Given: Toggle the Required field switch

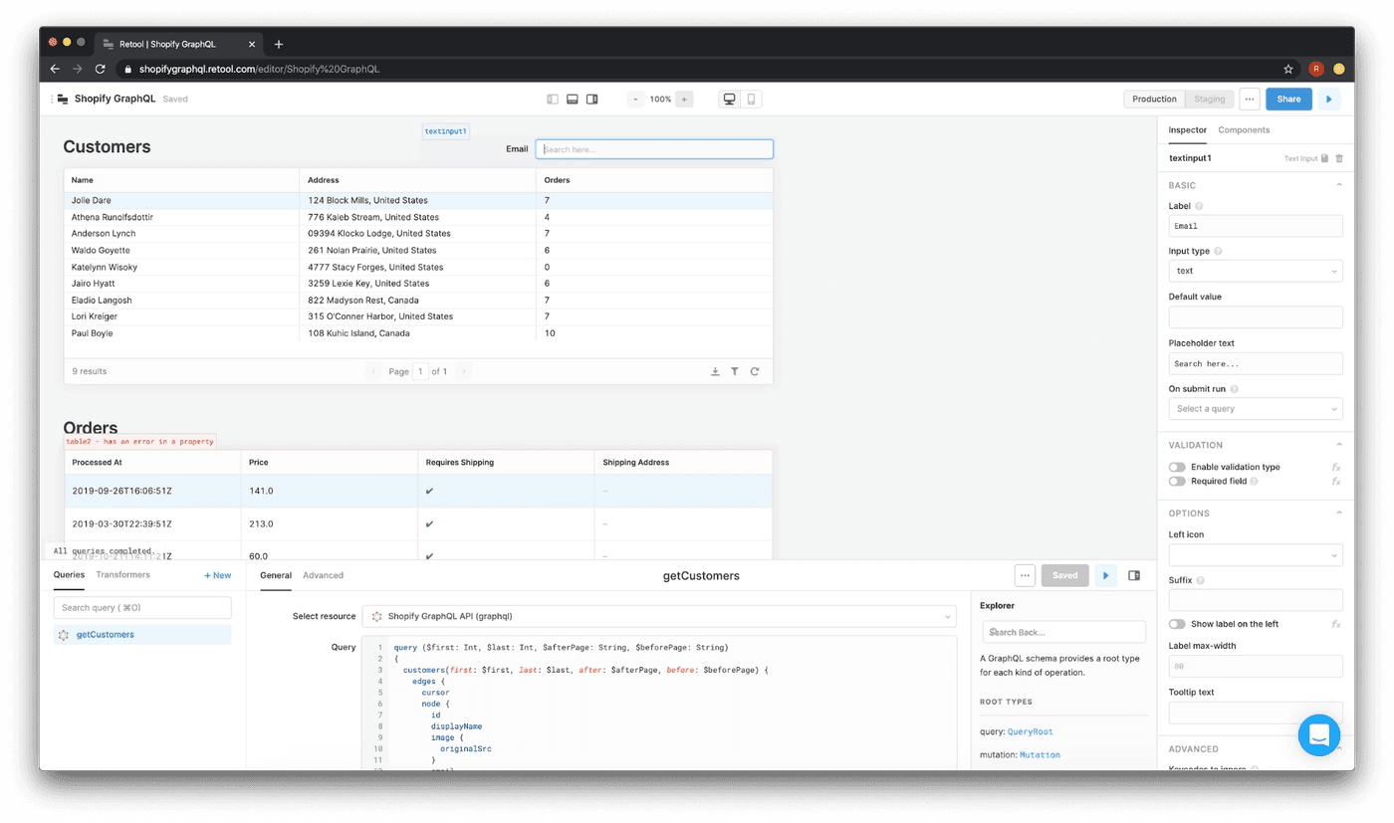Looking at the screenshot, I should click(x=1178, y=482).
